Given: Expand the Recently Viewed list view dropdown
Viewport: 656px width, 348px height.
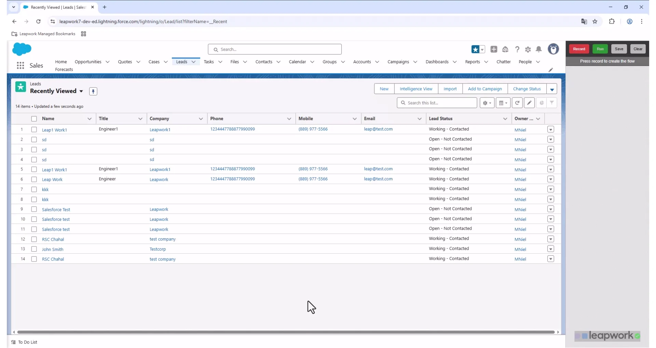Looking at the screenshot, I should [x=81, y=91].
